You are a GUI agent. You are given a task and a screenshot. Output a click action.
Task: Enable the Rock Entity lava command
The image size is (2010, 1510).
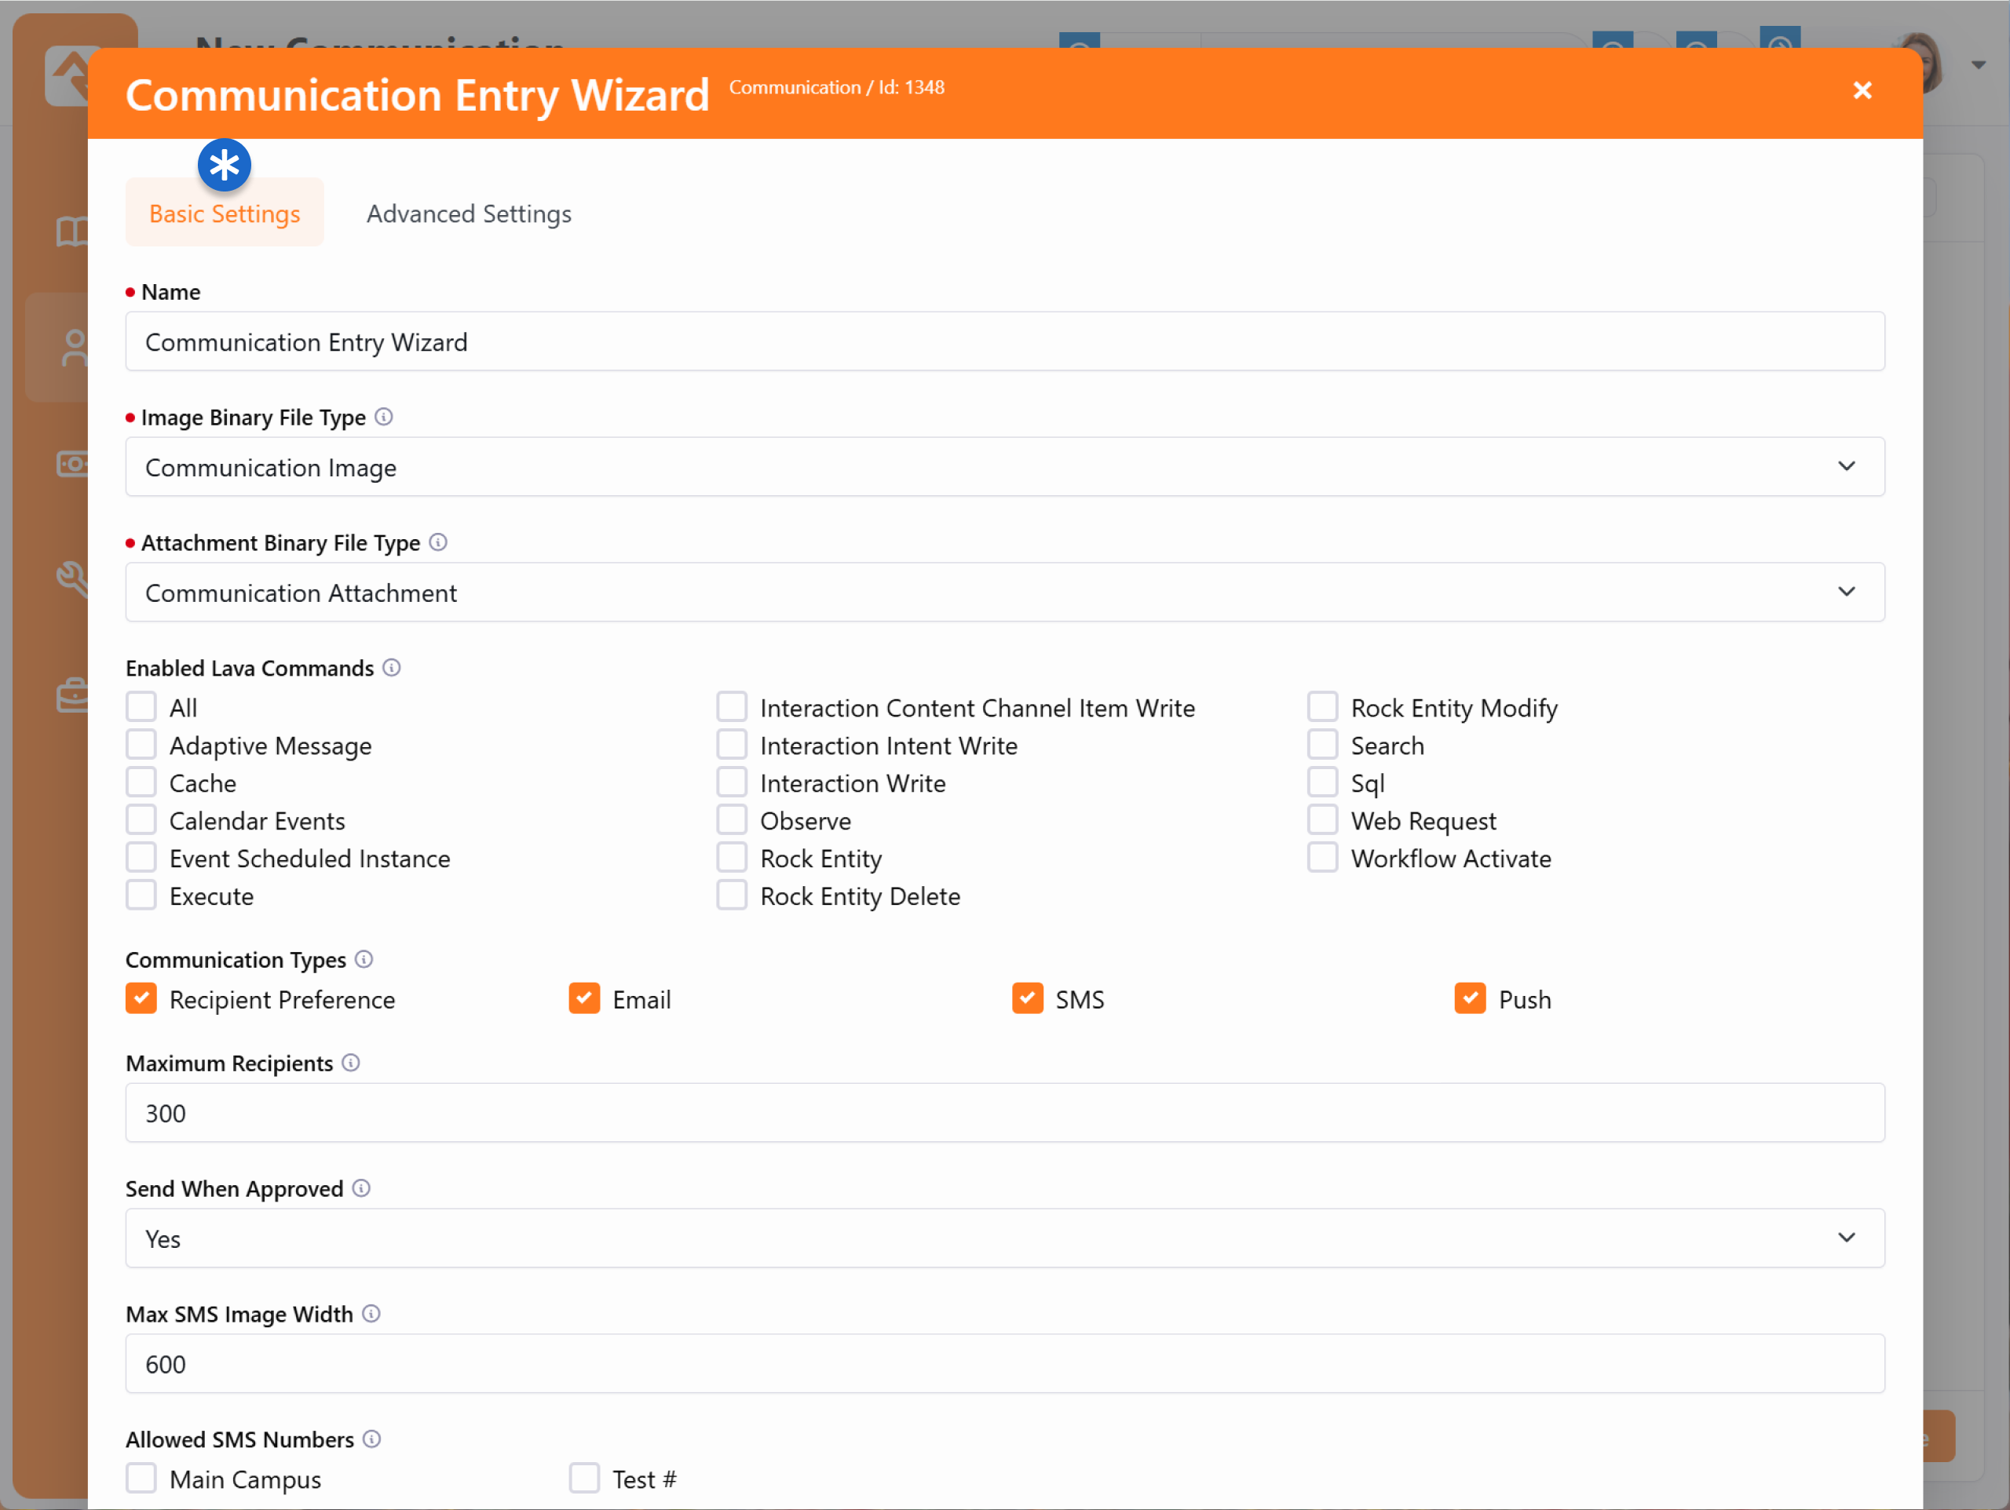732,858
